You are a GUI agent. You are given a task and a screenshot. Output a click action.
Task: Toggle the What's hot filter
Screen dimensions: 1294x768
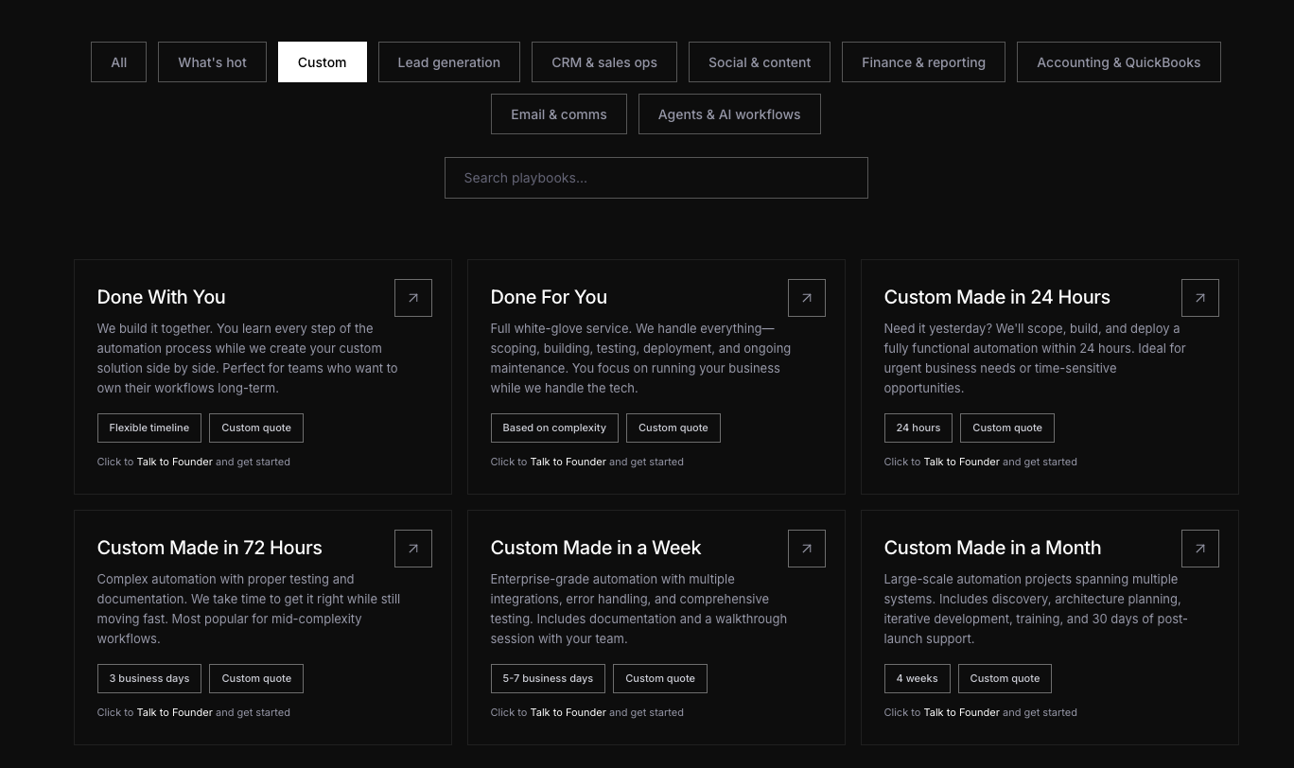[x=212, y=61]
